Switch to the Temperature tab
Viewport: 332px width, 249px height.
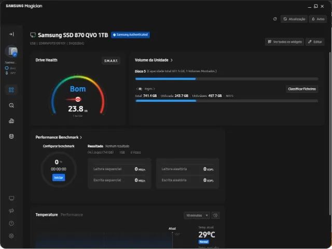47,215
